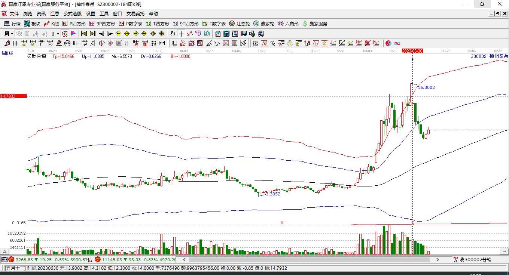Open the 窗口 menu

coord(118,14)
